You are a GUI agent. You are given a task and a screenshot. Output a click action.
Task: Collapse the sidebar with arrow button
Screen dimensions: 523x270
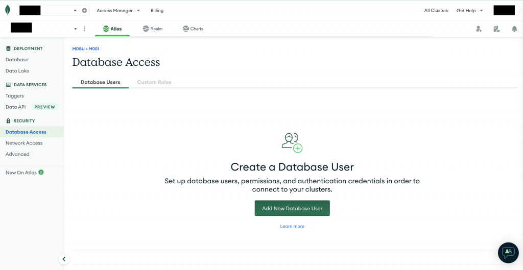coord(64,259)
